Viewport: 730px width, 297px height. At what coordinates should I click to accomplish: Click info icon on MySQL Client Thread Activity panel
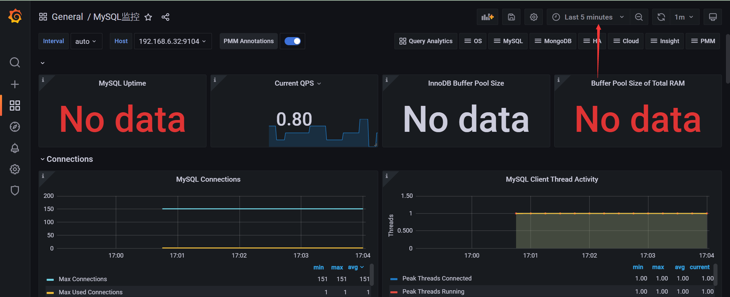click(x=387, y=176)
